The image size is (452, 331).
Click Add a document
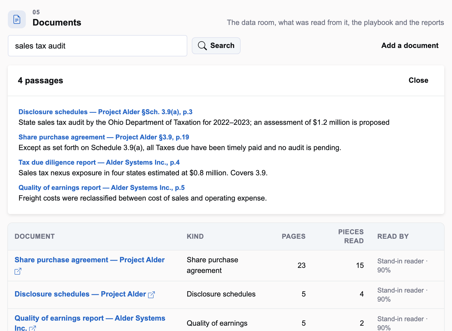[x=410, y=46]
